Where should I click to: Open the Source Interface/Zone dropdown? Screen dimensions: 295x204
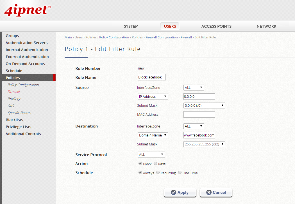194,88
